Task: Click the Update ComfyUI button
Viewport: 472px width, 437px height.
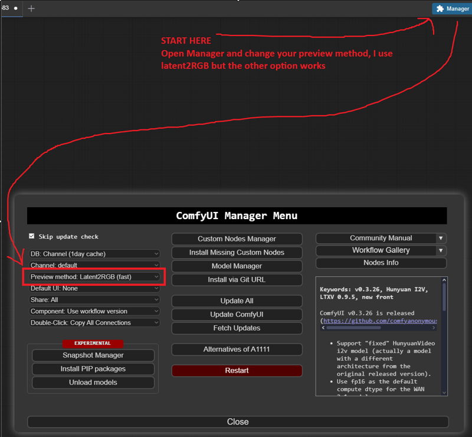Action: tap(237, 314)
